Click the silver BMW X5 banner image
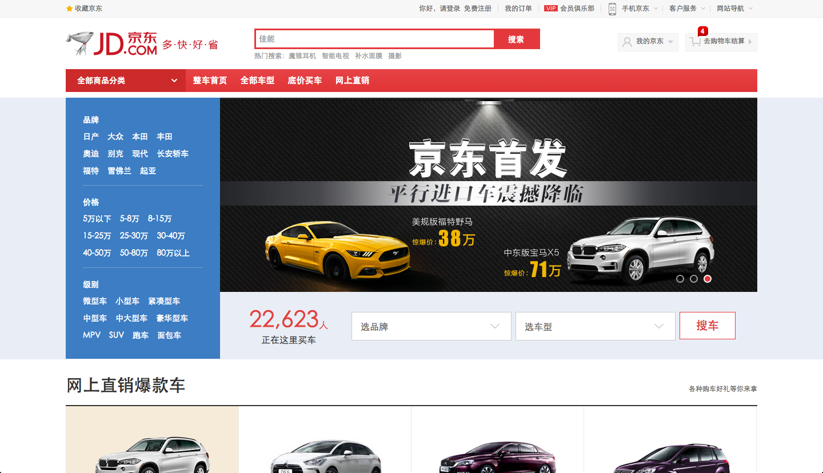Image resolution: width=823 pixels, height=473 pixels. click(640, 250)
